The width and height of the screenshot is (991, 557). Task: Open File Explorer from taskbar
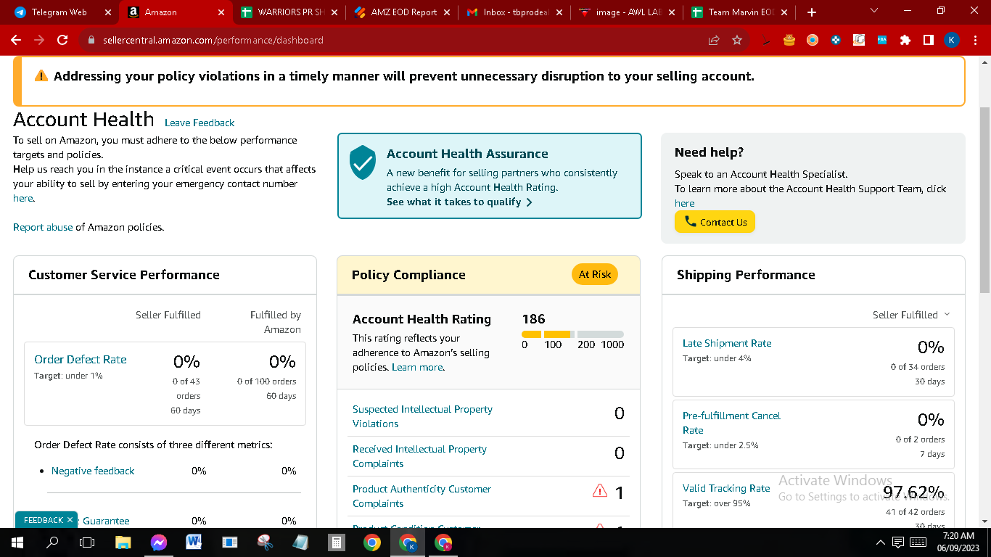123,542
